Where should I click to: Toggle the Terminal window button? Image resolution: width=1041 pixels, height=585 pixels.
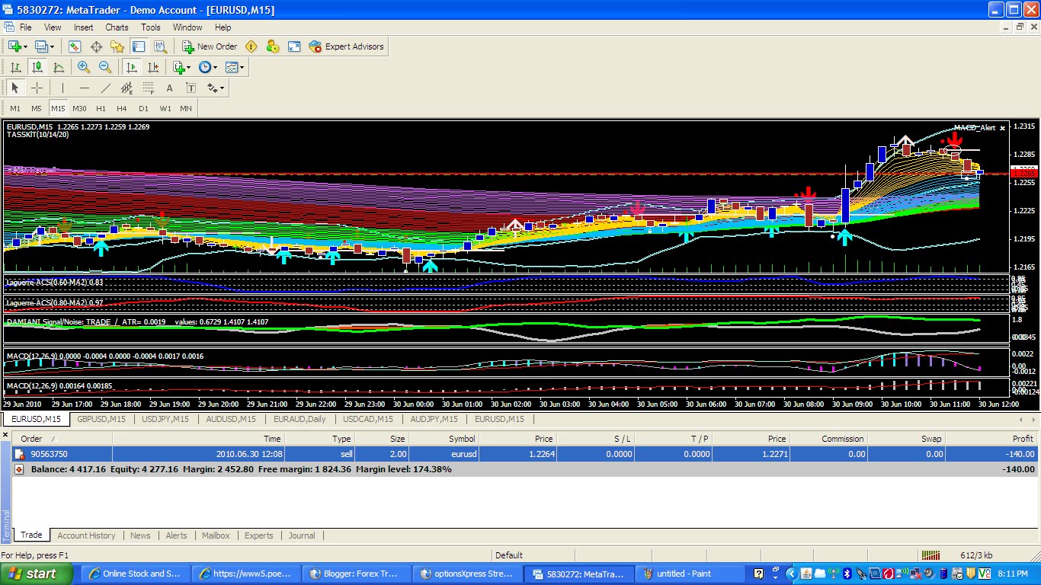coord(139,46)
